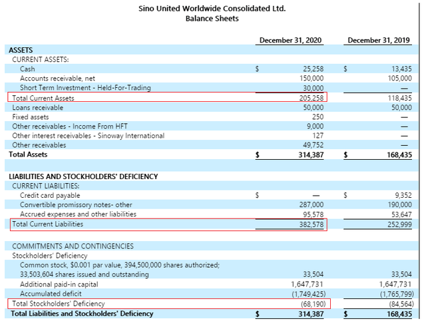Select the 'Common stock, $0.001 par value' line
Viewport: 426px width, 323px height.
[x=120, y=265]
